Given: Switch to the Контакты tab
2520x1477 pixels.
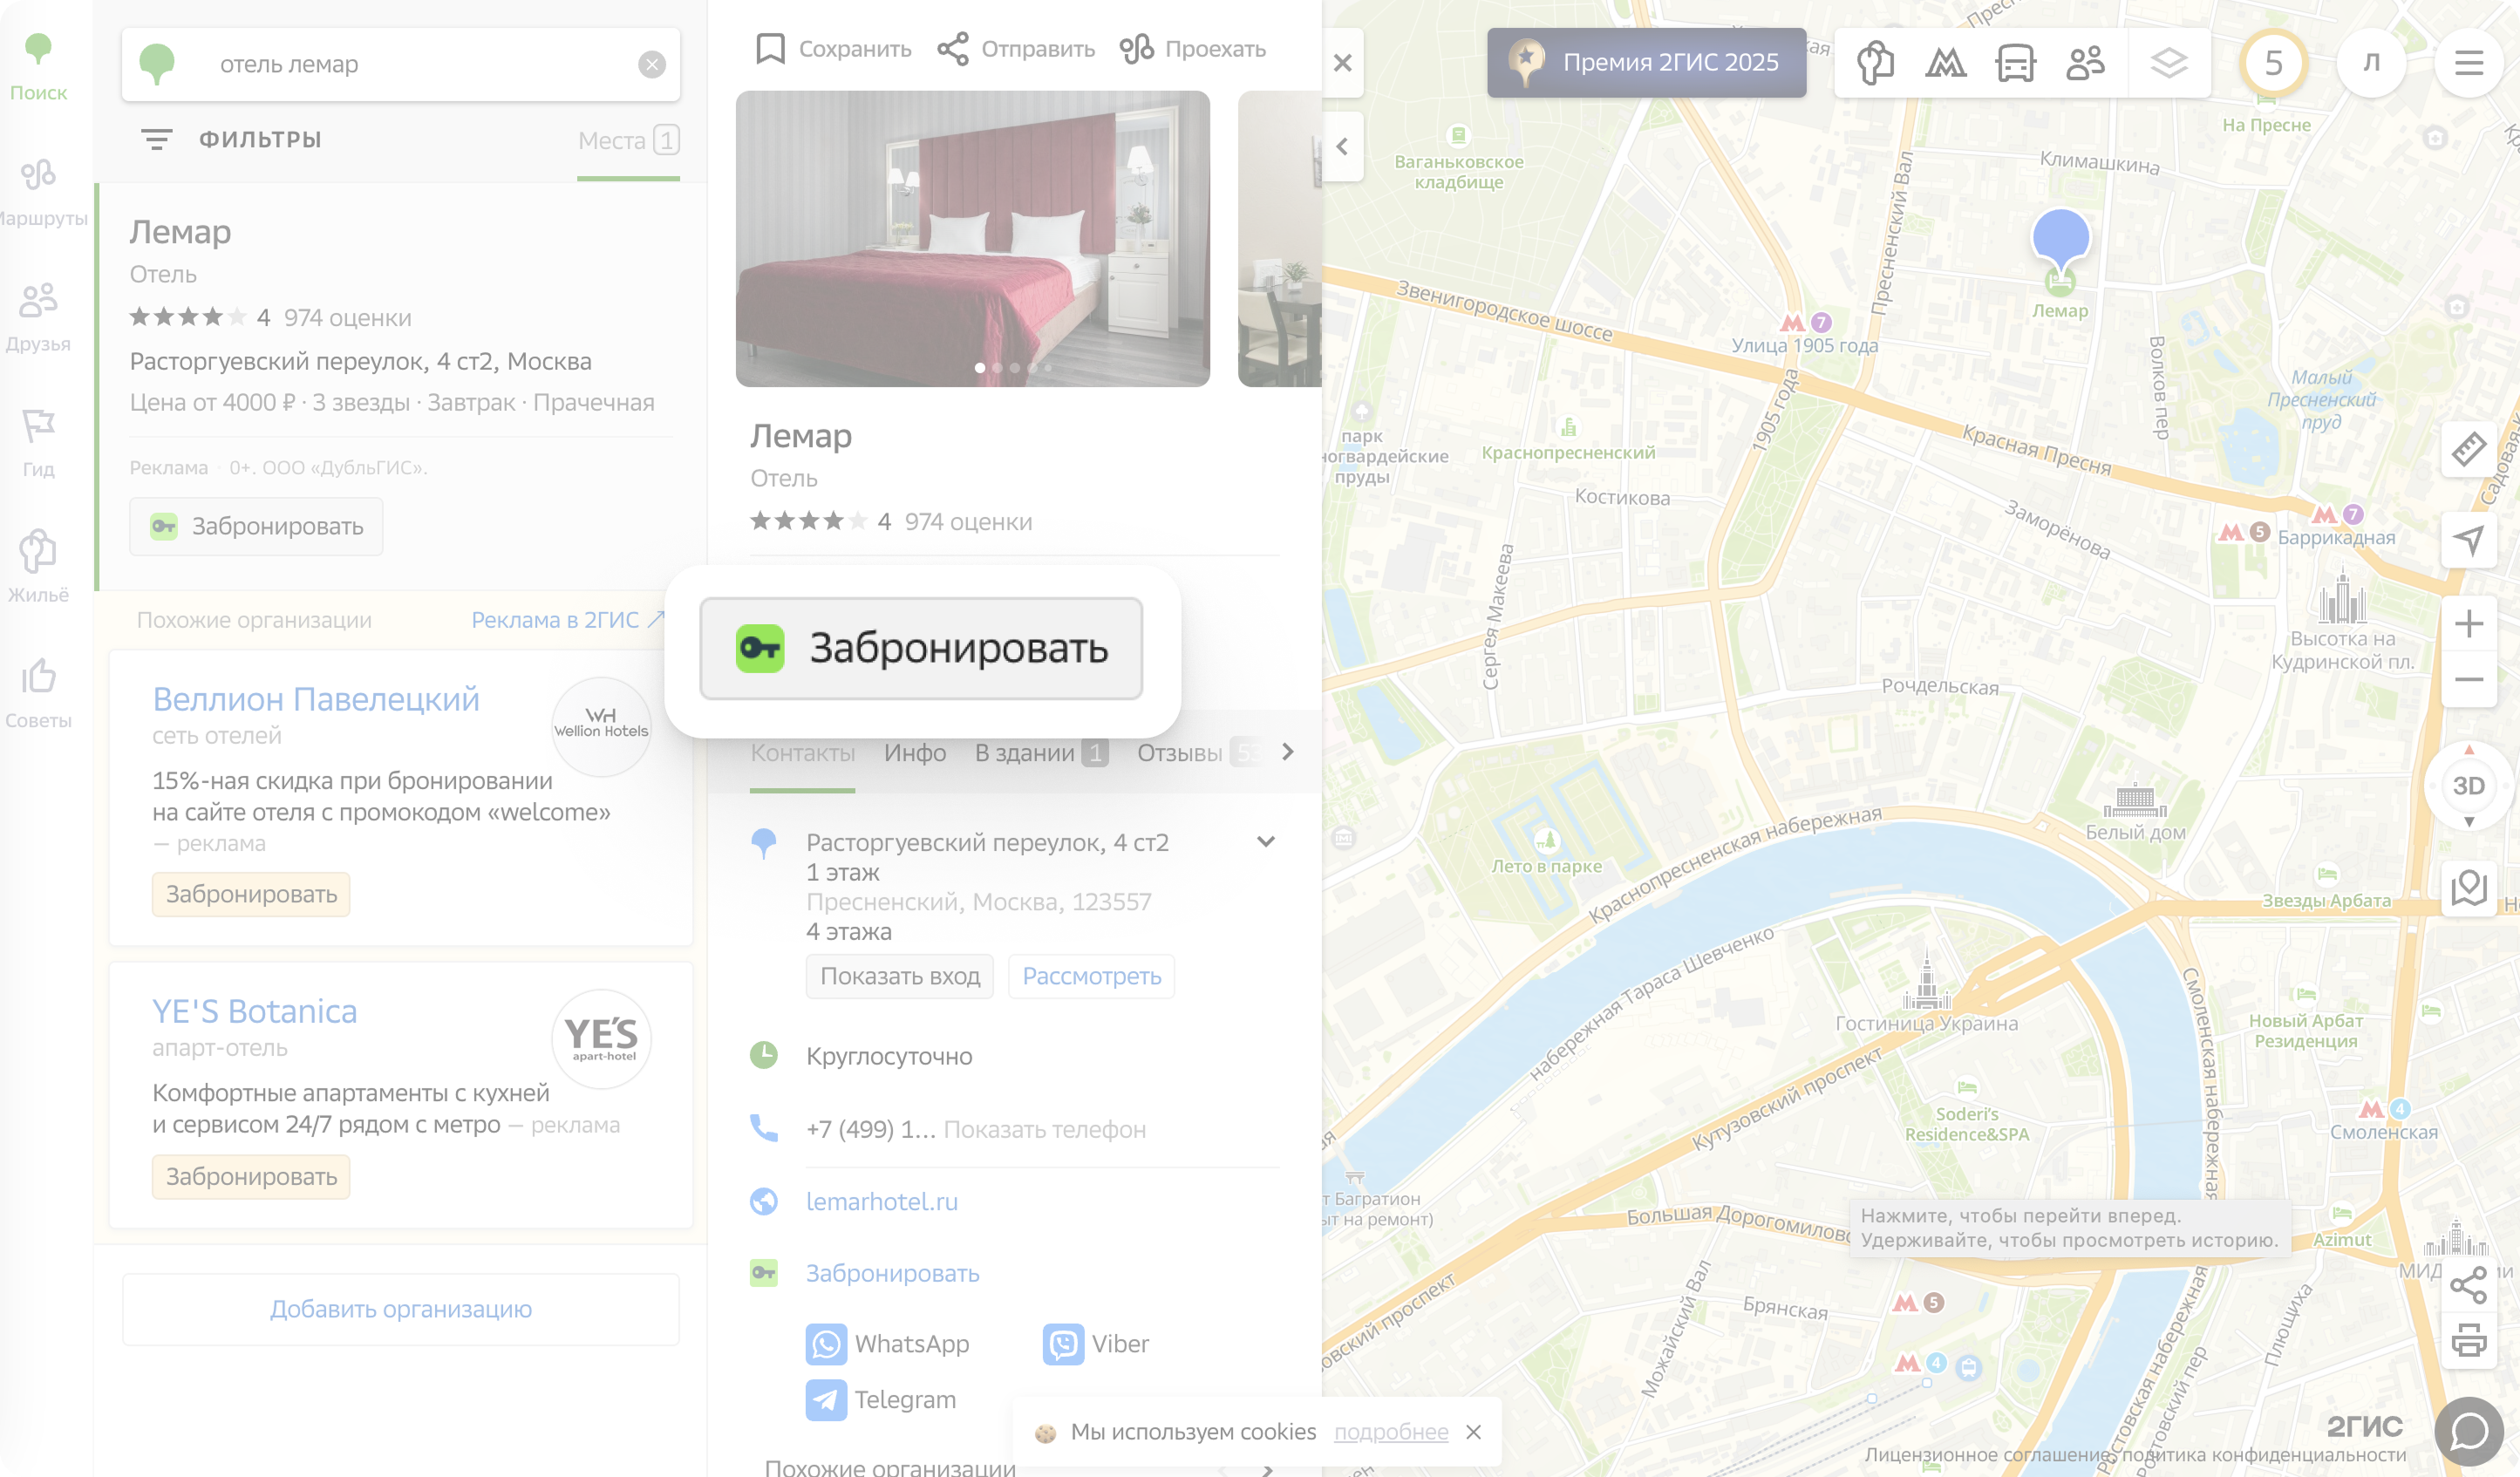Looking at the screenshot, I should click(802, 753).
